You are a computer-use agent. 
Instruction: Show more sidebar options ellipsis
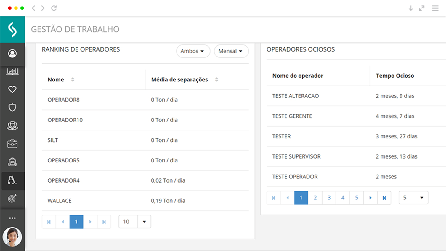click(x=12, y=218)
